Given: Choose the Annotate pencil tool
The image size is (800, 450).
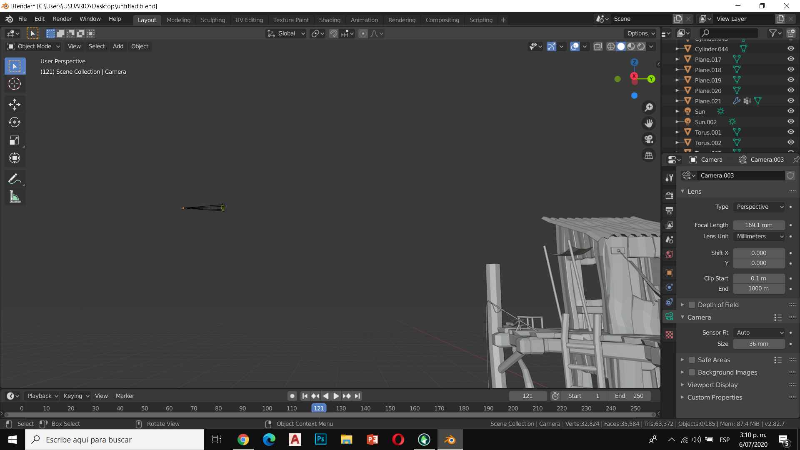Looking at the screenshot, I should tap(15, 179).
